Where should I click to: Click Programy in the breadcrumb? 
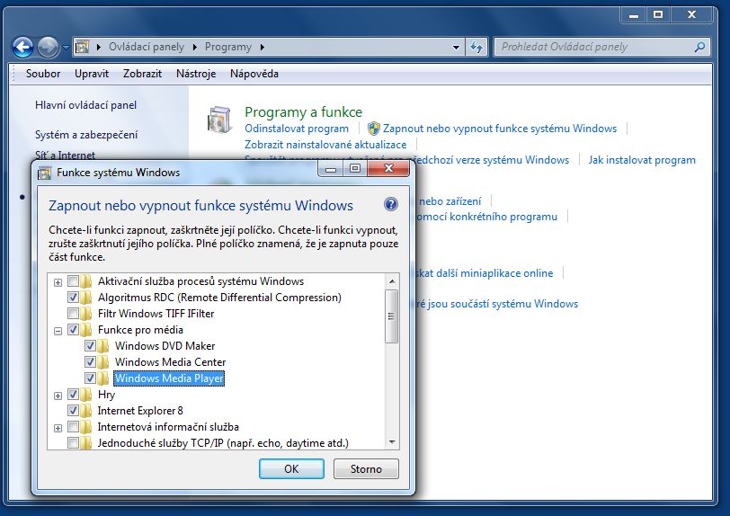tap(228, 47)
